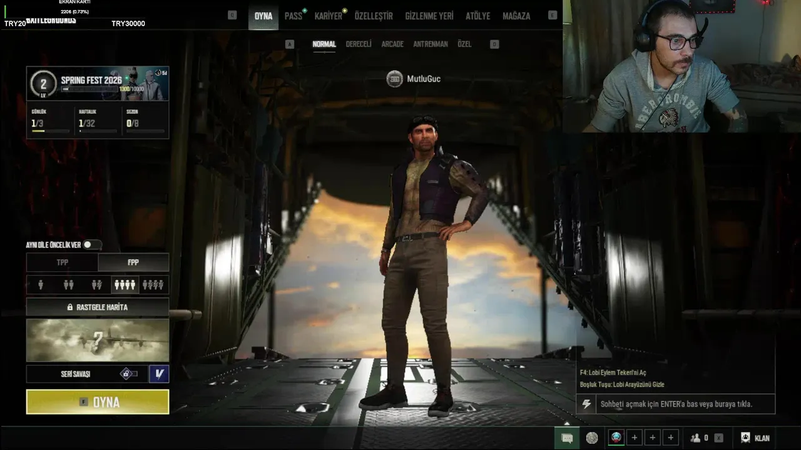Toggle the Seri Savaşı locked switch

(x=129, y=374)
